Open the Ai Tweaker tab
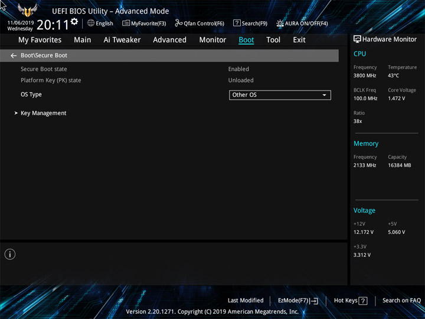This screenshot has height=319, width=425. point(122,40)
